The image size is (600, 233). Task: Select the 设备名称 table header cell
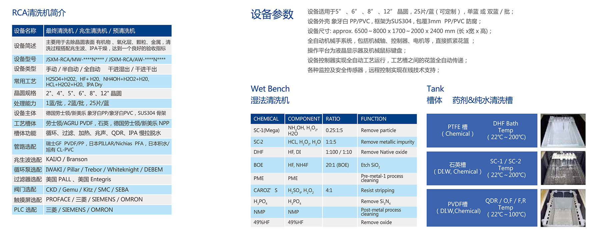(25, 31)
